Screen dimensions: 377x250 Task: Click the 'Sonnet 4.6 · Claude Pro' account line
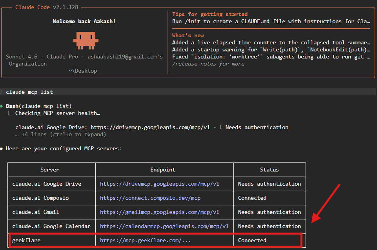[84, 57]
